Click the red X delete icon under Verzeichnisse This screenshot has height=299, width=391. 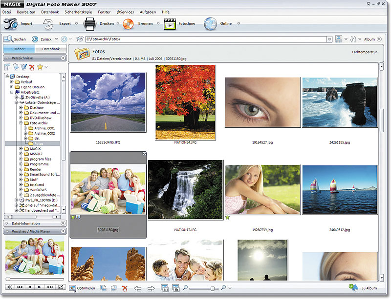coord(32,67)
